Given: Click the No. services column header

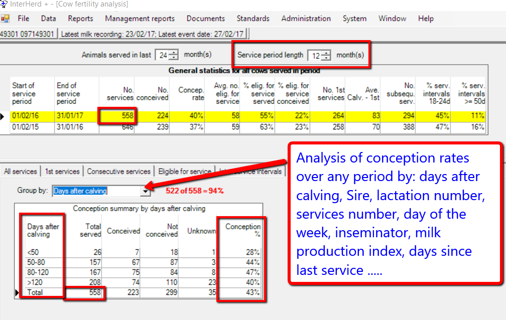Looking at the screenshot, I should point(116,94).
